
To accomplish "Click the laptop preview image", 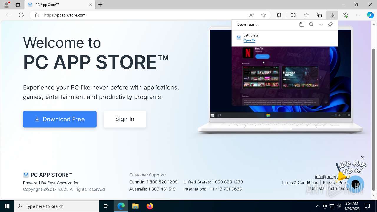I will (x=280, y=79).
